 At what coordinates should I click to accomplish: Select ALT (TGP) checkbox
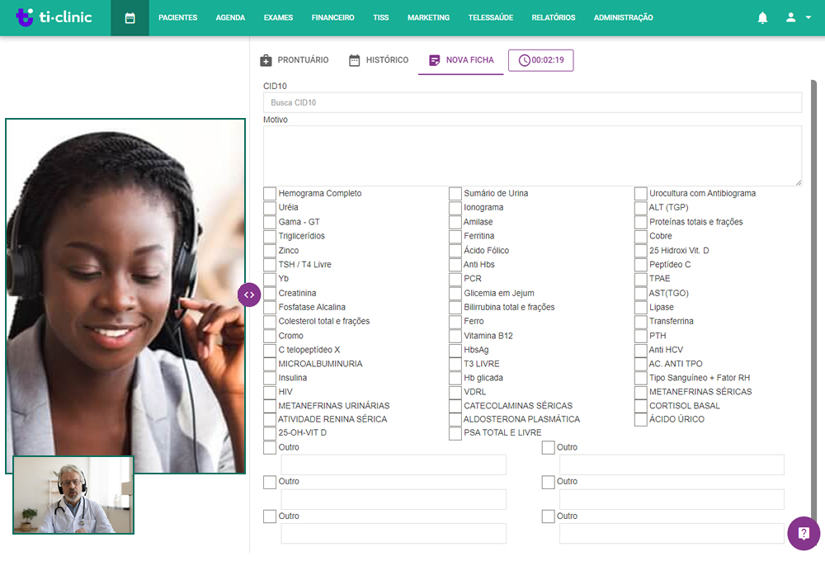coord(640,208)
